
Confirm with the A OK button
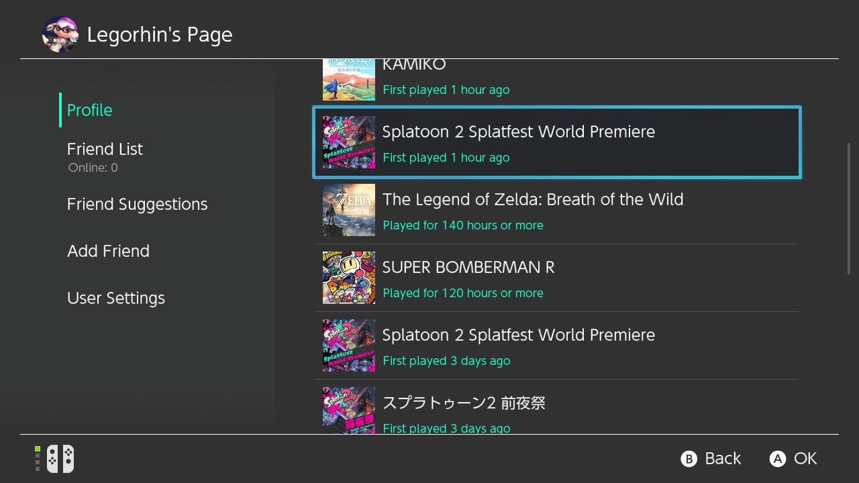pos(793,458)
